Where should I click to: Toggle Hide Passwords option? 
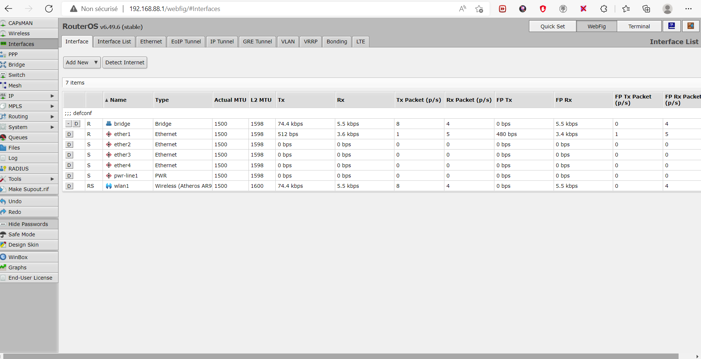(29, 224)
